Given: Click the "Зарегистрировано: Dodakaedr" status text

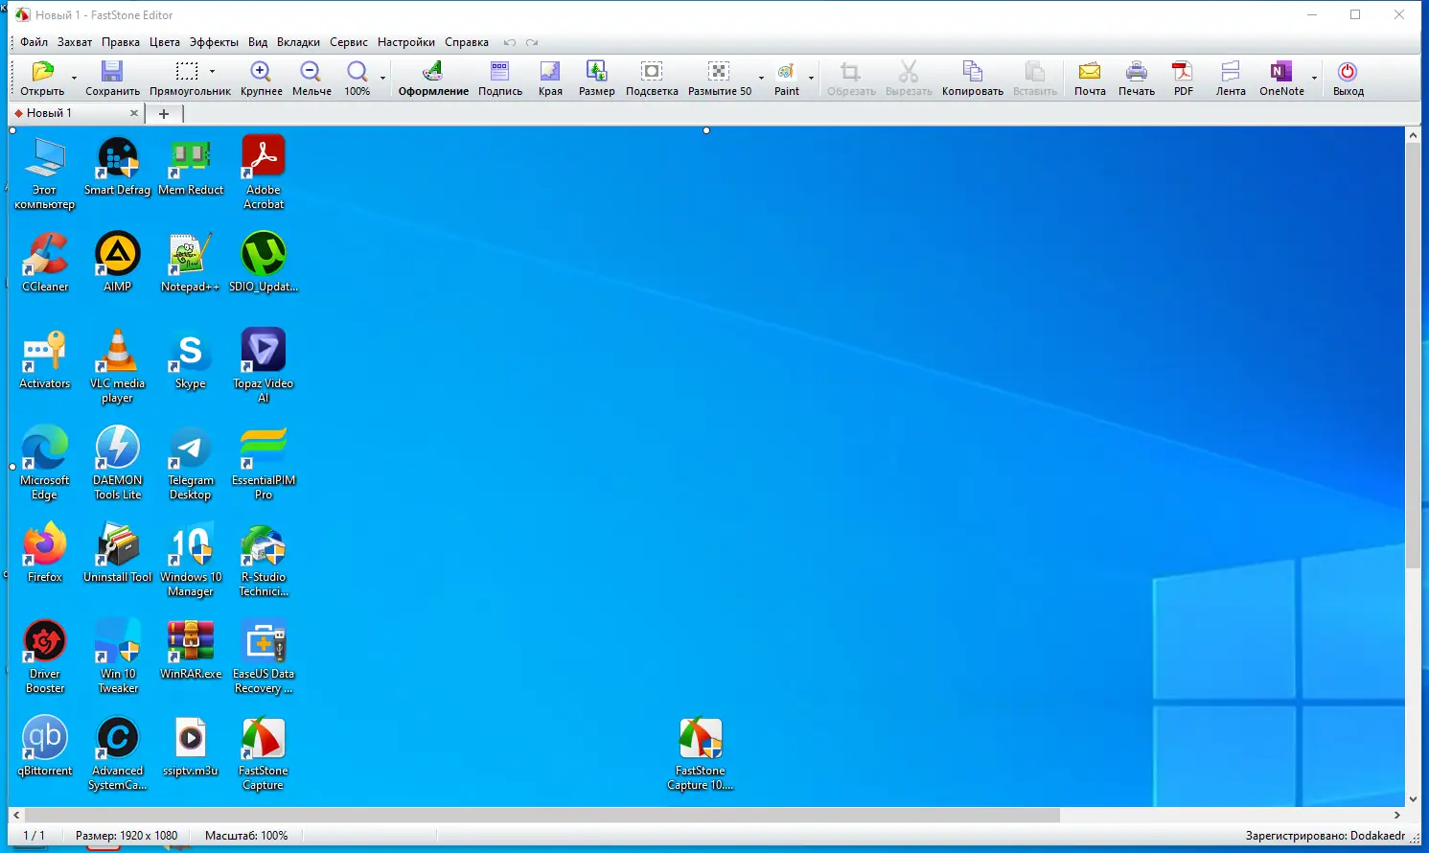Looking at the screenshot, I should point(1325,836).
